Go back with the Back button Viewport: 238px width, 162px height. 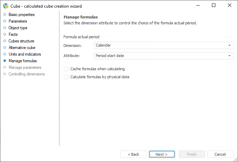[x=133, y=154]
